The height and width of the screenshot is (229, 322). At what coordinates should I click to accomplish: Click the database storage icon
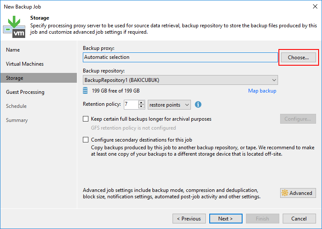tap(86, 91)
